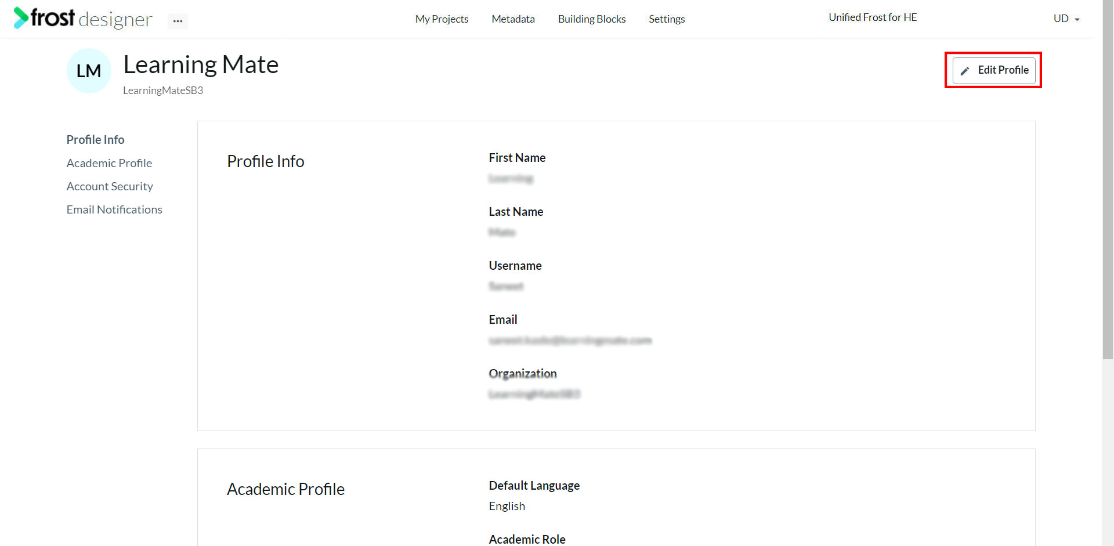Click the LearningMateSB3 organization subtitle

[163, 91]
